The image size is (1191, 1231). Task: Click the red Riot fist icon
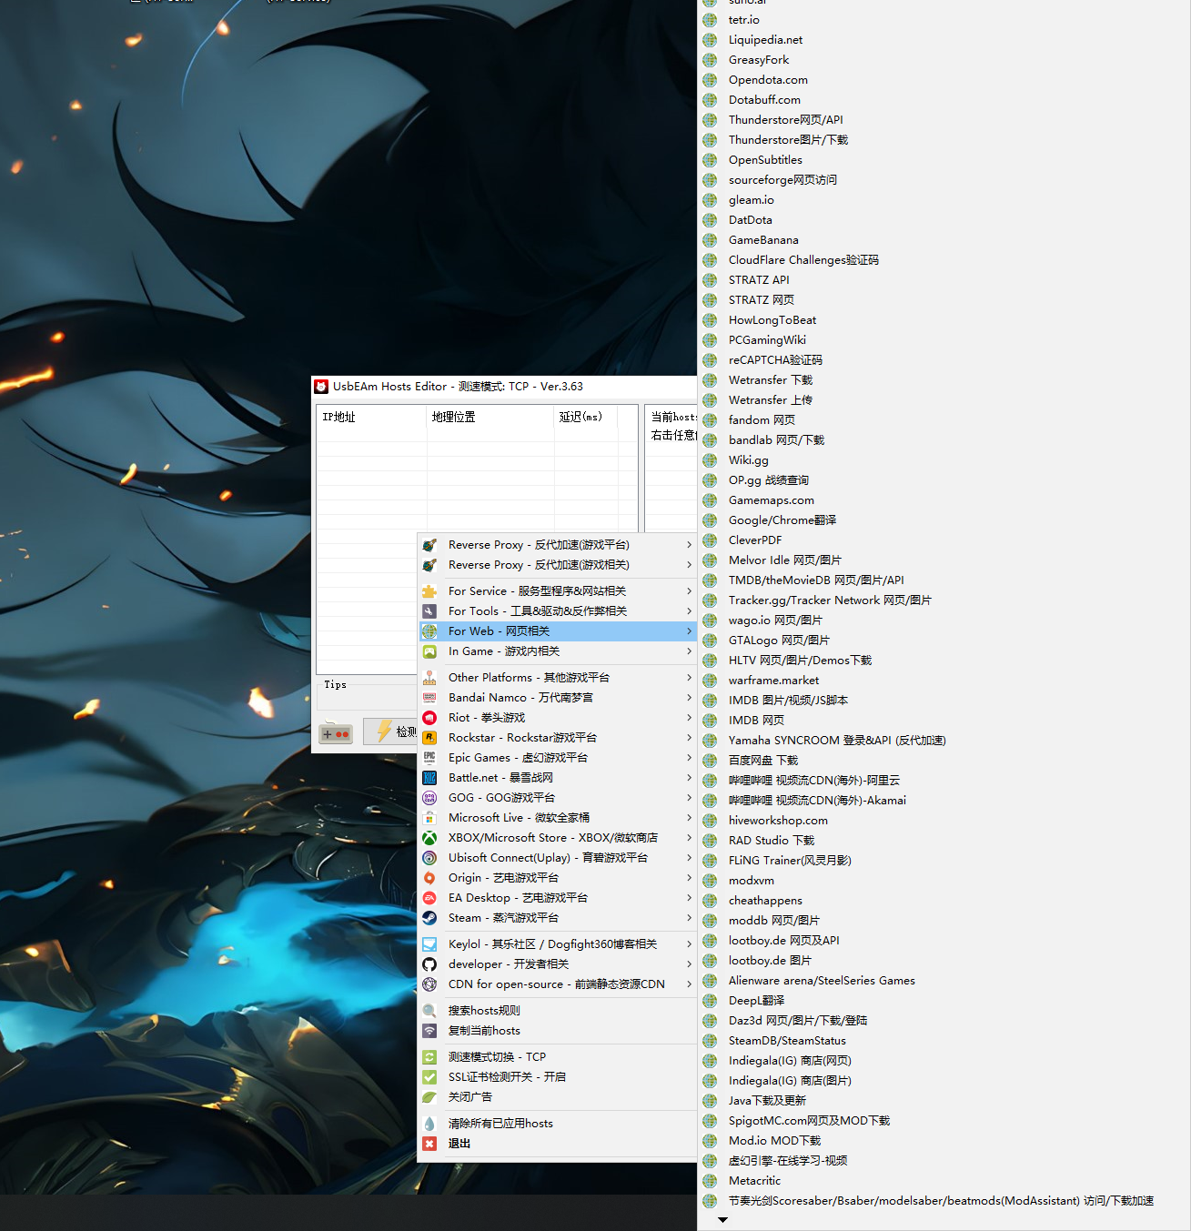429,718
